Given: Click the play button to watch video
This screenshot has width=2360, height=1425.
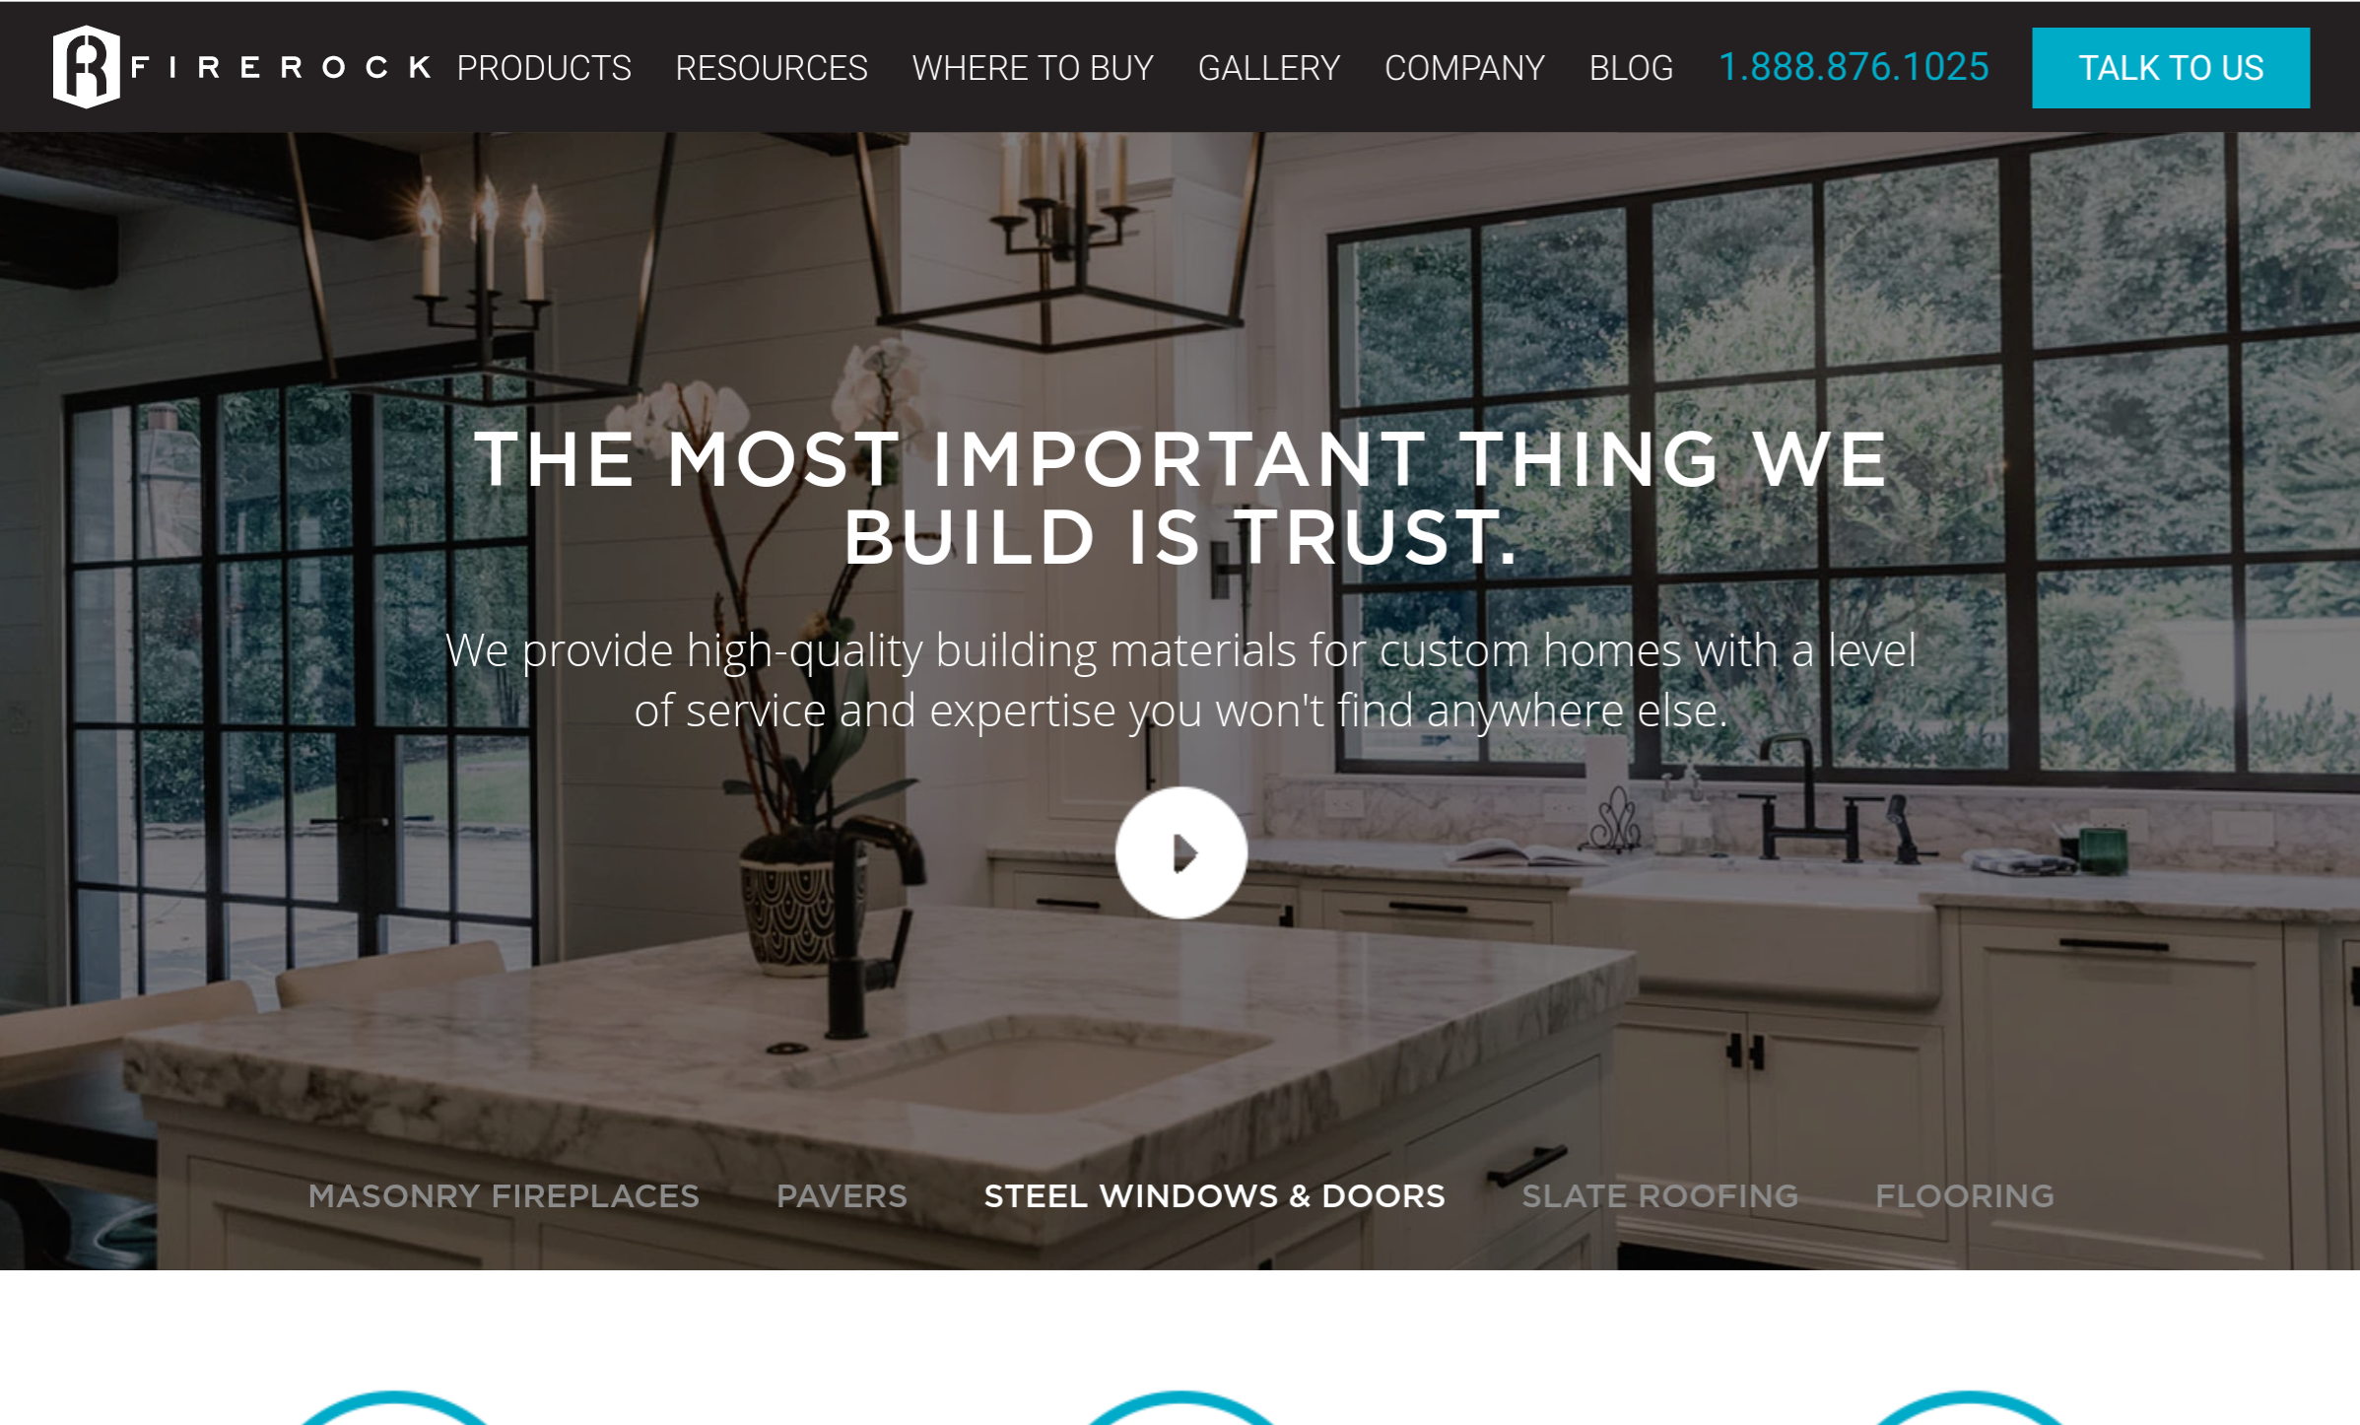Looking at the screenshot, I should (x=1181, y=851).
